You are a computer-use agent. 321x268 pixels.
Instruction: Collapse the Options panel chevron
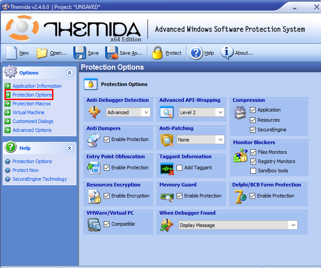click(x=70, y=73)
